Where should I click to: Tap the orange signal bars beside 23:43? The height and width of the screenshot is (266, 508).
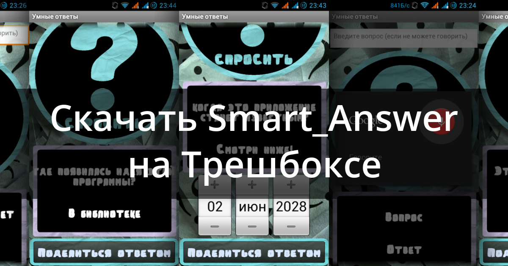point(286,5)
